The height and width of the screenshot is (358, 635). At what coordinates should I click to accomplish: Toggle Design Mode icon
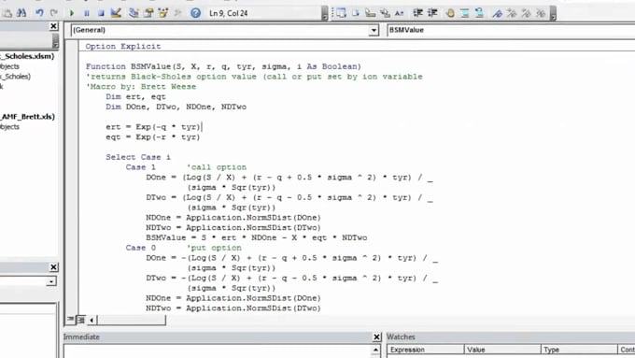click(116, 13)
